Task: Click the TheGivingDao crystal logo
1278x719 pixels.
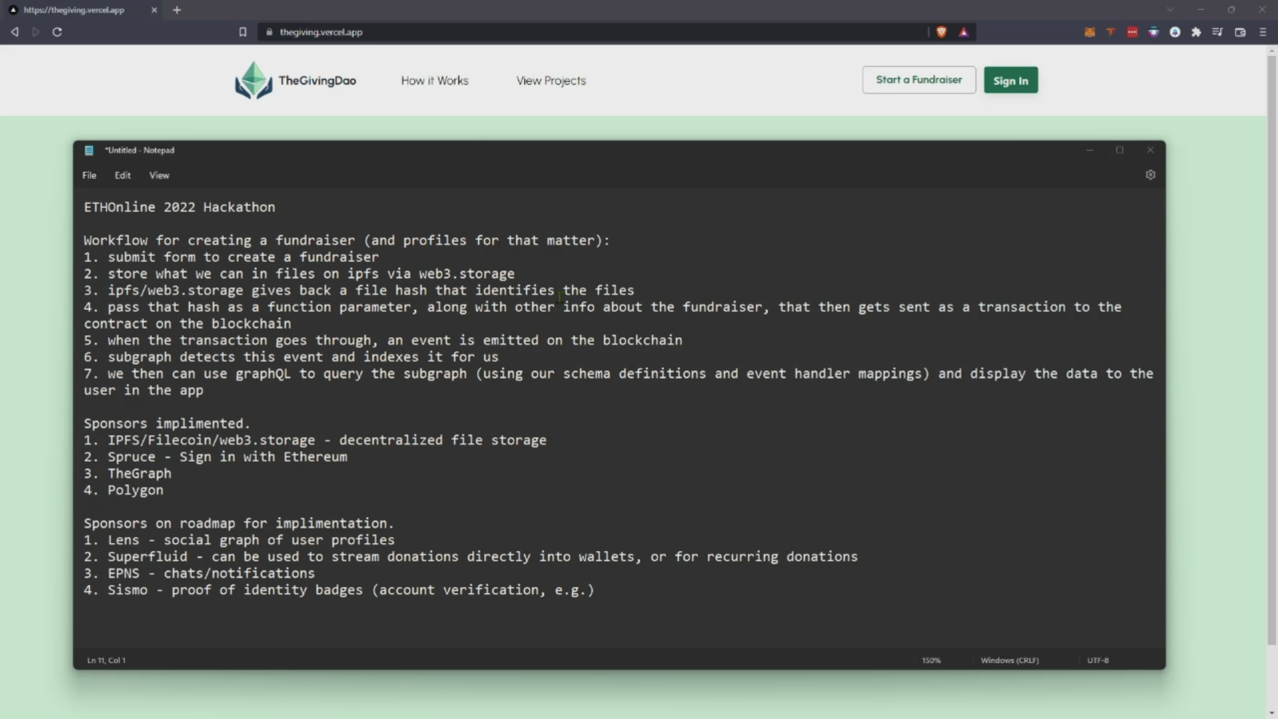Action: click(254, 81)
